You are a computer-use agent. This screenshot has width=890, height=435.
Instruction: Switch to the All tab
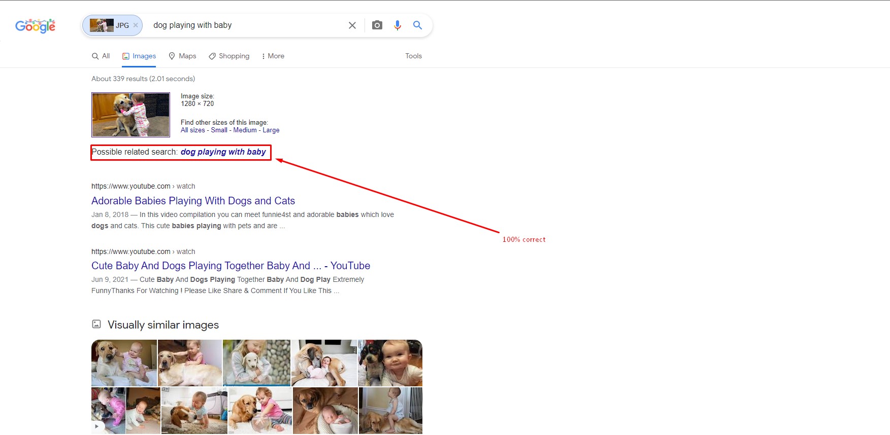[x=101, y=56]
